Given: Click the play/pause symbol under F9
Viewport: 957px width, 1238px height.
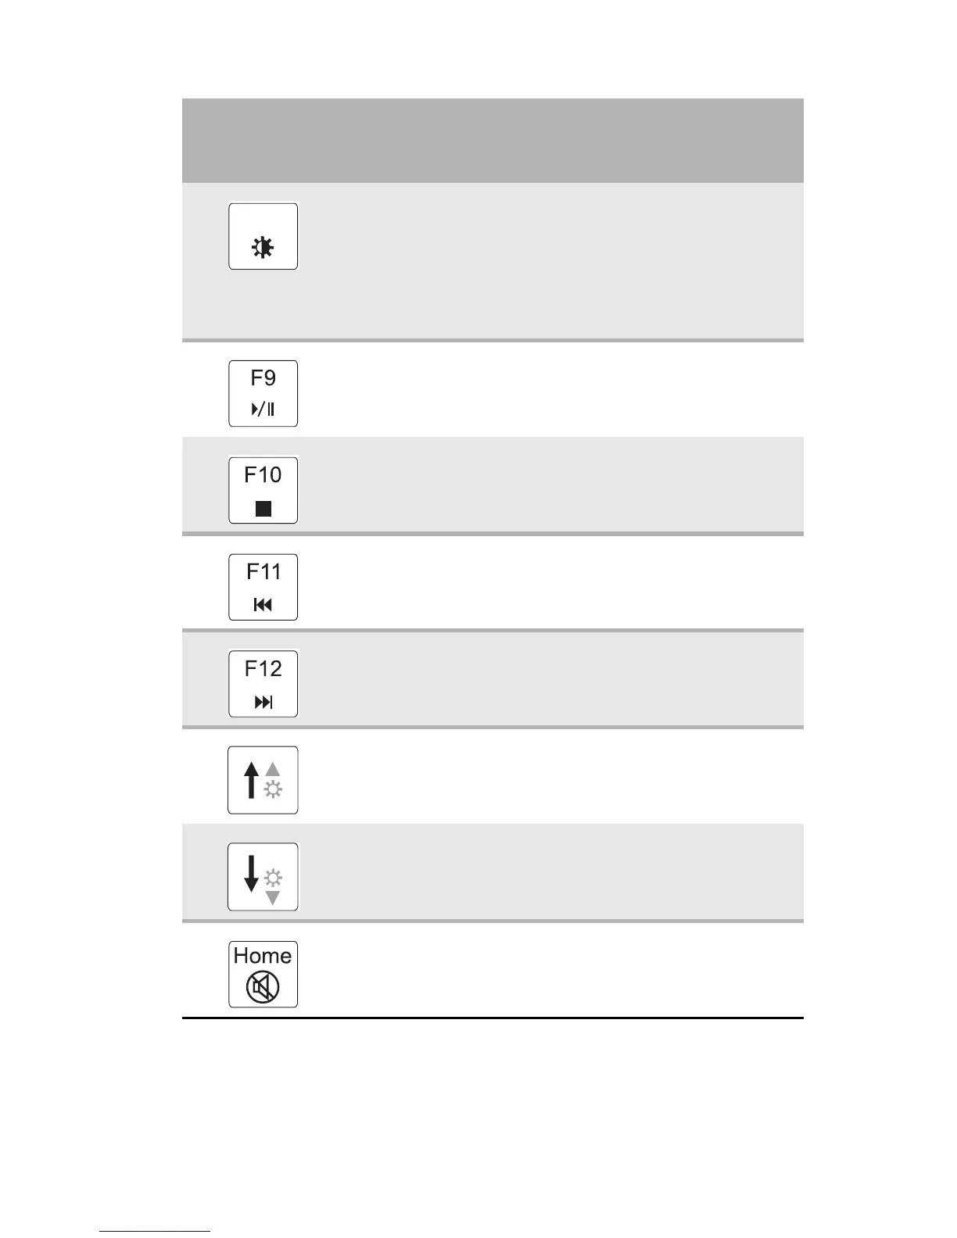Looking at the screenshot, I should click(x=263, y=409).
